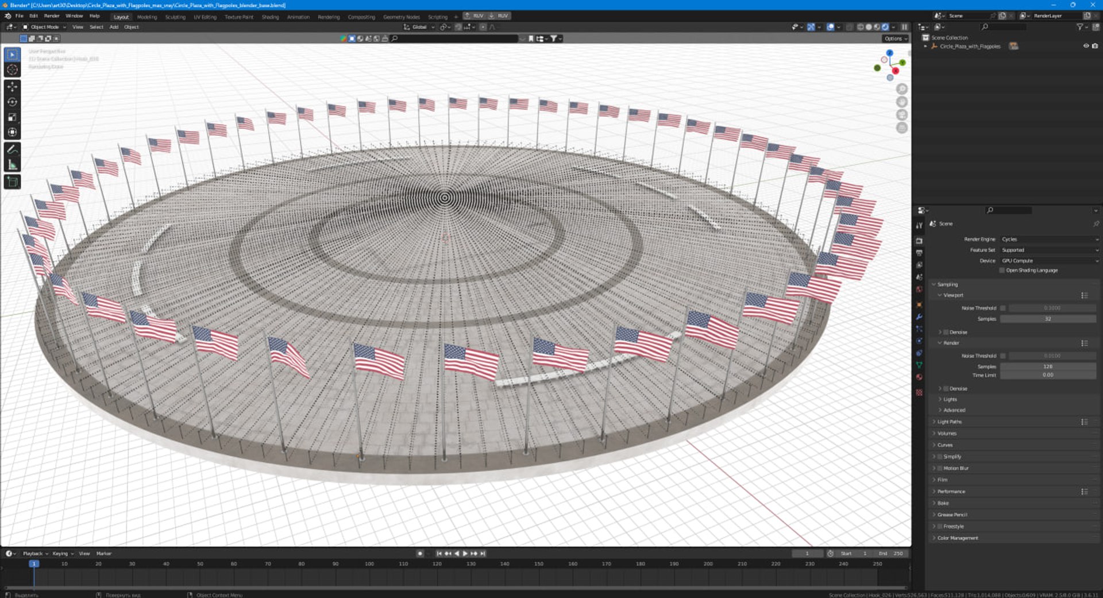Click the zoom viewport gizmo button
The height and width of the screenshot is (598, 1103).
902,88
